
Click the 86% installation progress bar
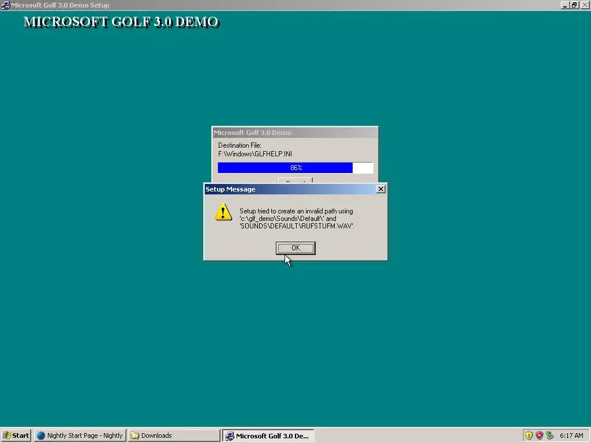(295, 168)
